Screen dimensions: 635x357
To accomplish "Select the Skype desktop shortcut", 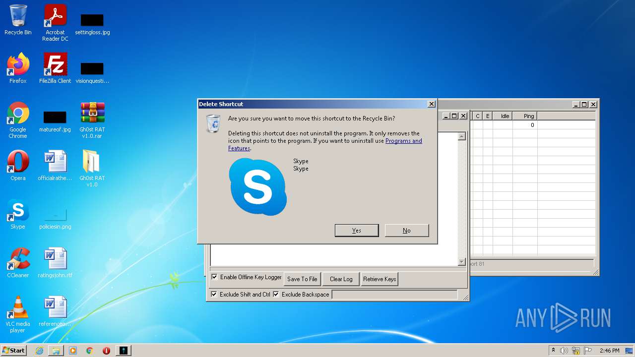I will pyautogui.click(x=18, y=214).
